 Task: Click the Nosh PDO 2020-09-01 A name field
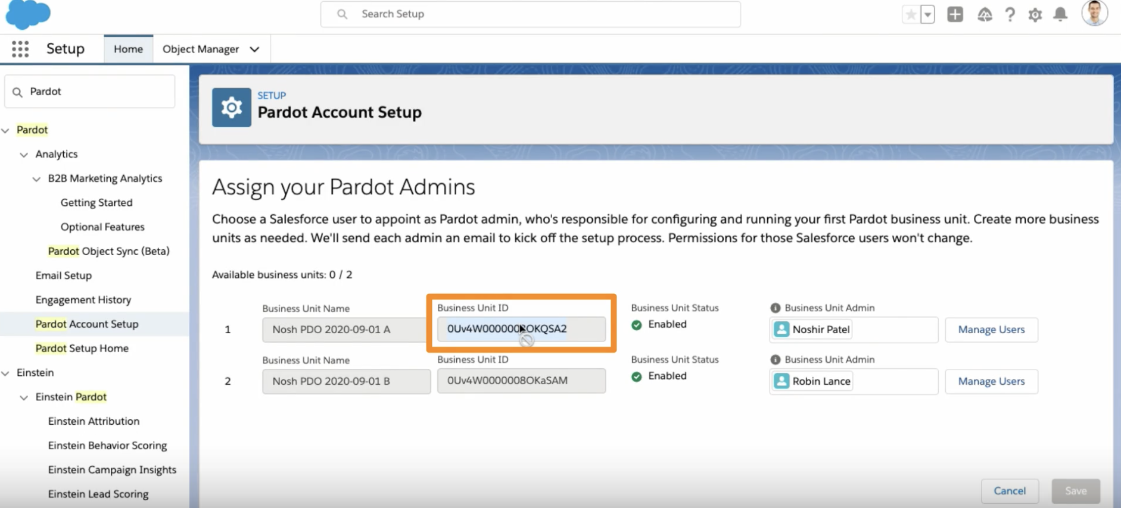click(x=346, y=330)
